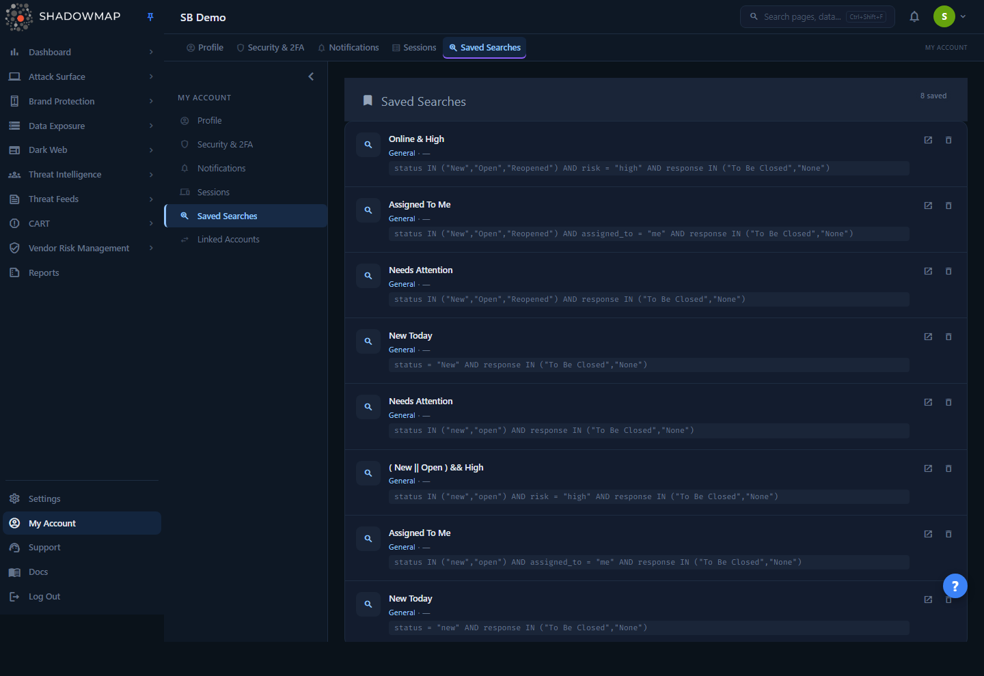Open Reports in the sidebar
The width and height of the screenshot is (984, 676).
82,272
